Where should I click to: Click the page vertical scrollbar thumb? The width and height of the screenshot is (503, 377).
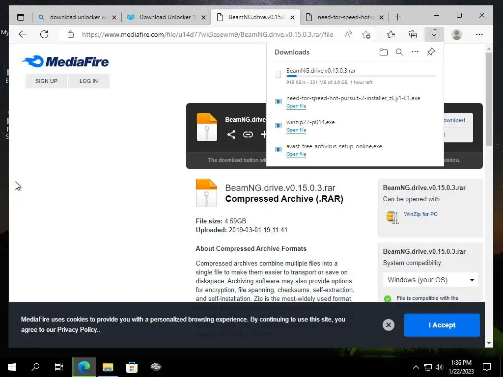coord(489,99)
